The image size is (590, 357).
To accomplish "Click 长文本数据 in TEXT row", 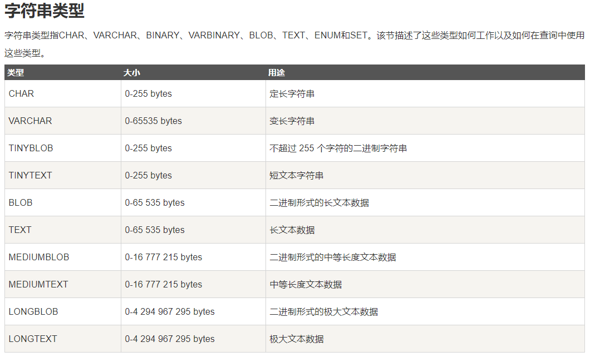I will tap(292, 230).
